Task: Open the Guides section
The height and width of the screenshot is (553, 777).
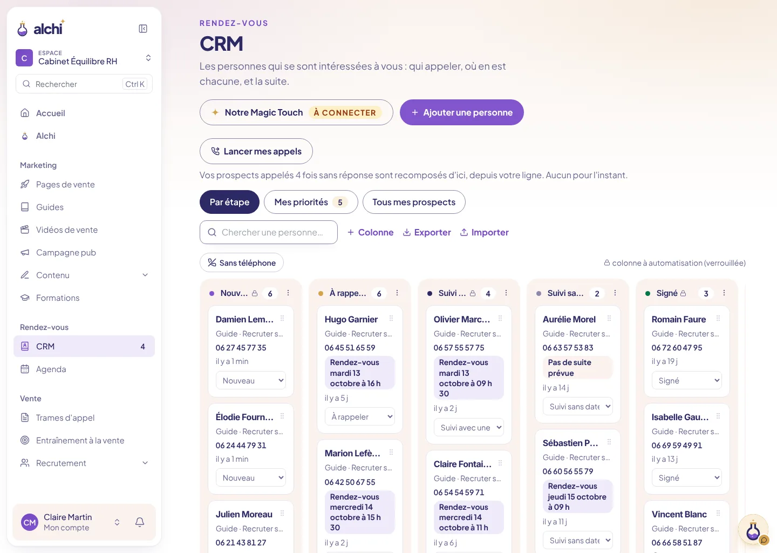Action: [84, 207]
